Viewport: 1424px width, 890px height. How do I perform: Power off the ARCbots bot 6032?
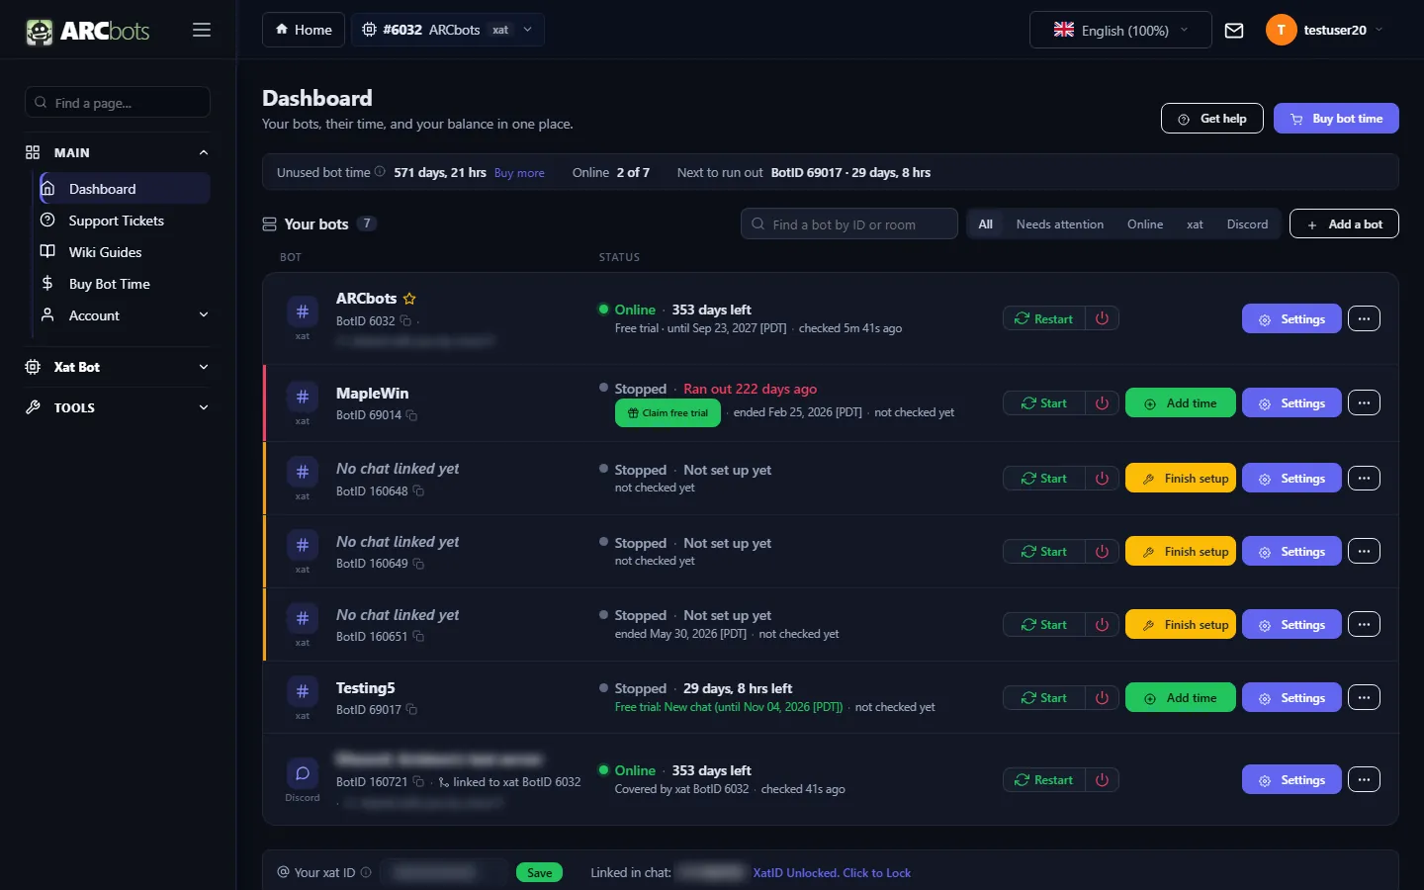click(x=1102, y=318)
